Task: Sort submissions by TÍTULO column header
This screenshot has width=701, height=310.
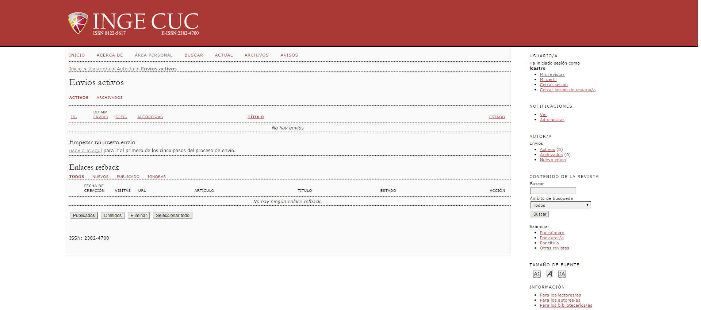Action: pyautogui.click(x=256, y=117)
